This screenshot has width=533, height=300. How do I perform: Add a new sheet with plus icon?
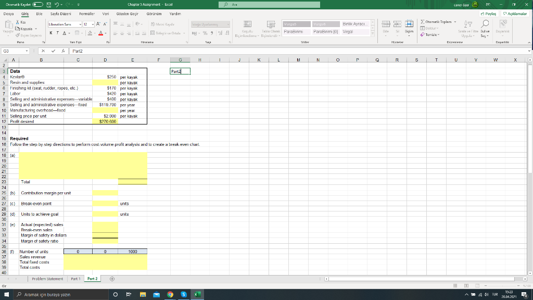coord(112,279)
